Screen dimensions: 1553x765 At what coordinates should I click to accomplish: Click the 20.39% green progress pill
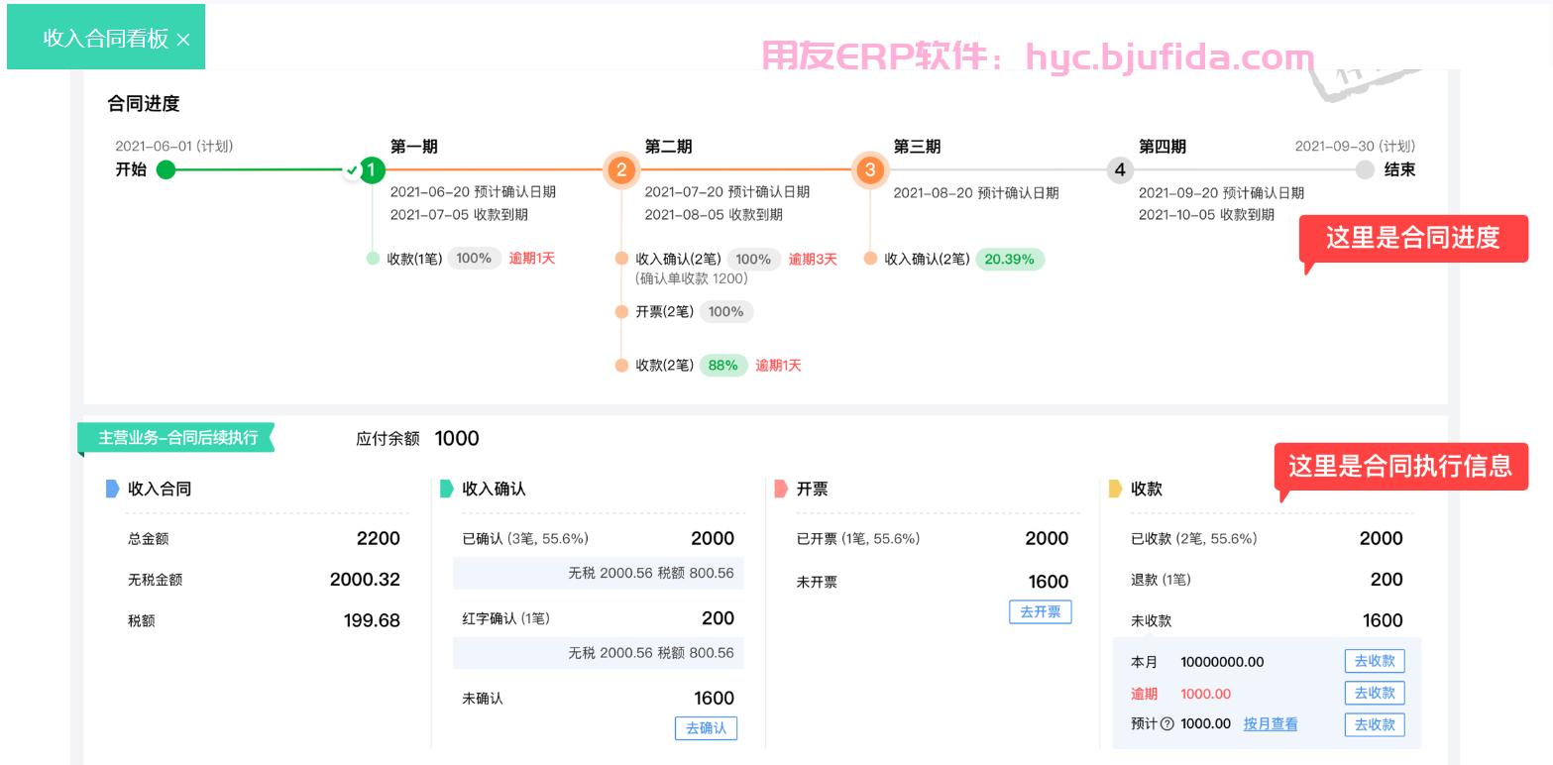click(1010, 260)
